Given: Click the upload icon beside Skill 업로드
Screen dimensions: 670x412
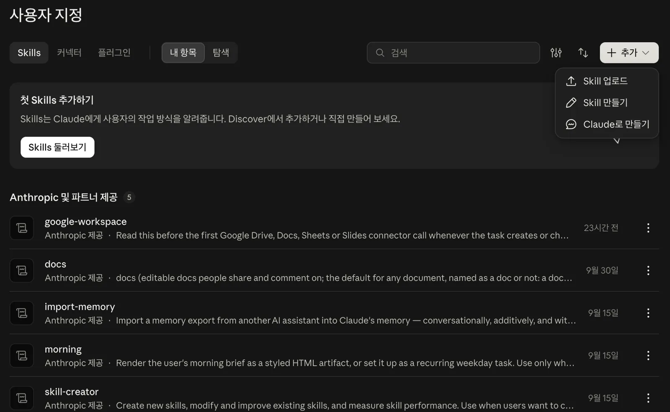Looking at the screenshot, I should tap(571, 81).
